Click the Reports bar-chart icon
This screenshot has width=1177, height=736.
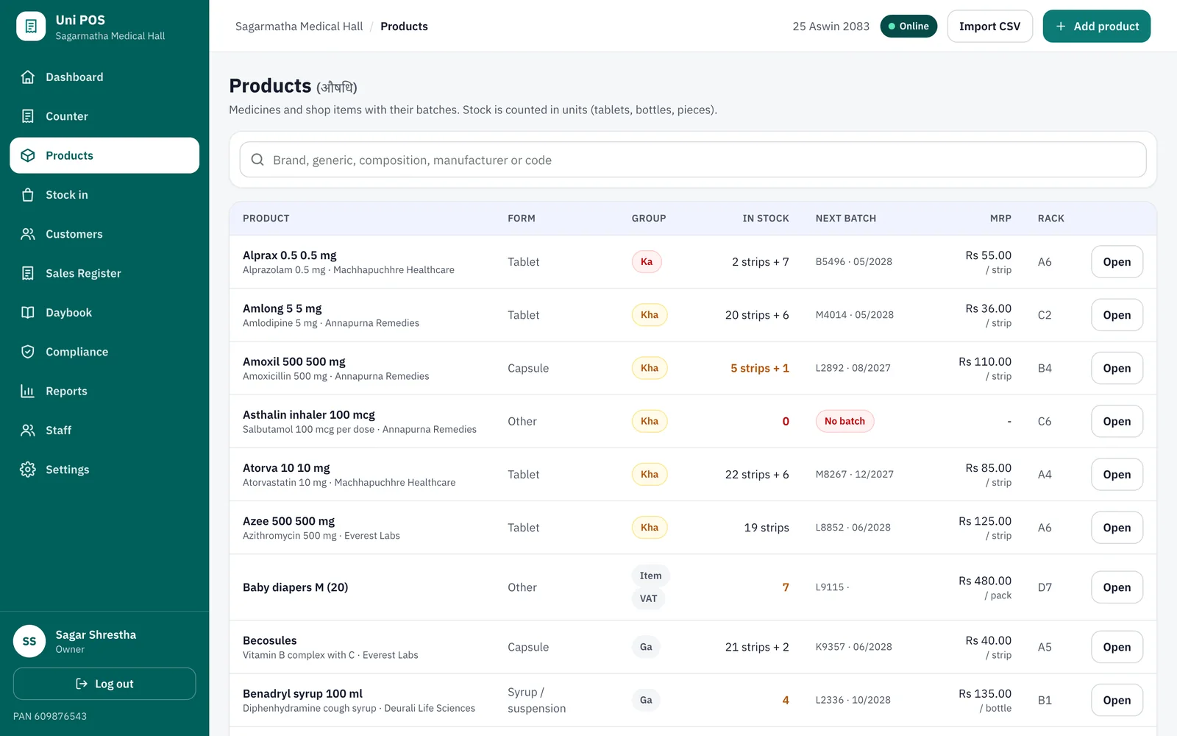[x=28, y=391]
